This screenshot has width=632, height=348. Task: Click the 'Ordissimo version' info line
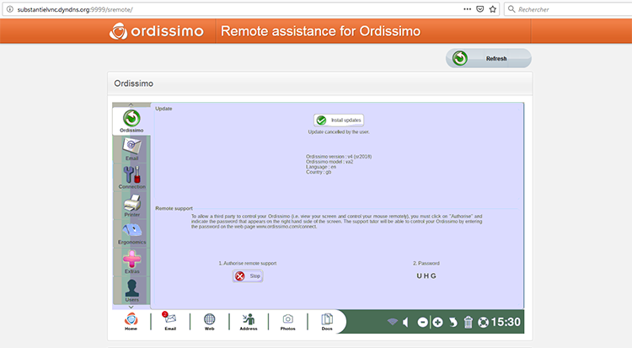click(x=339, y=157)
